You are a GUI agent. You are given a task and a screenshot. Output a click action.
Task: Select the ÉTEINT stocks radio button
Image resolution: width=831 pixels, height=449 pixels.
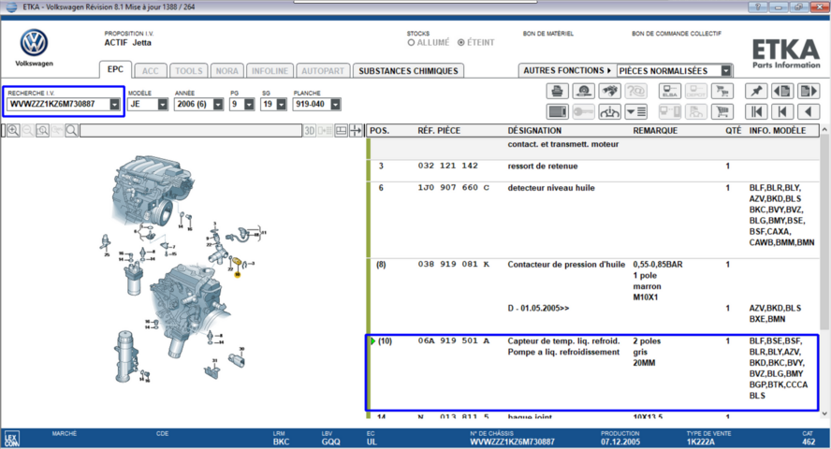tap(461, 42)
